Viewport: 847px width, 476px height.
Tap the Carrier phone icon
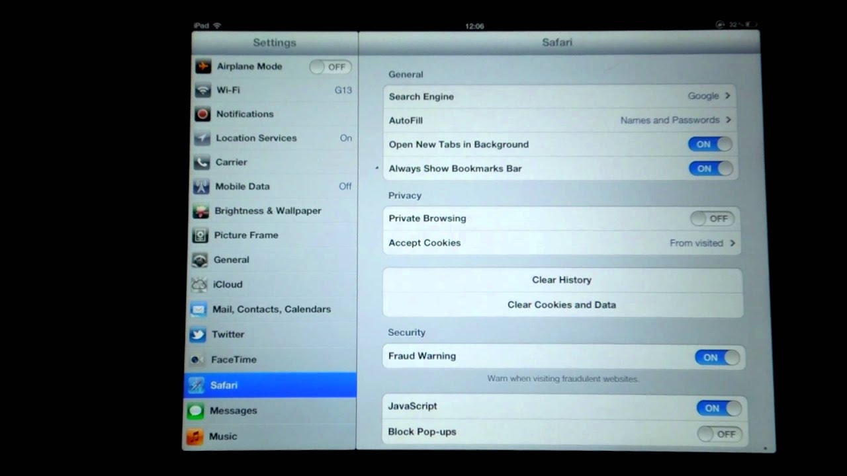tap(202, 163)
